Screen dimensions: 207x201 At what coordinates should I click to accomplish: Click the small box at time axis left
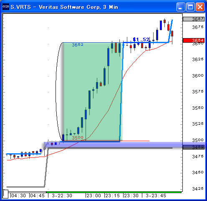(6, 194)
